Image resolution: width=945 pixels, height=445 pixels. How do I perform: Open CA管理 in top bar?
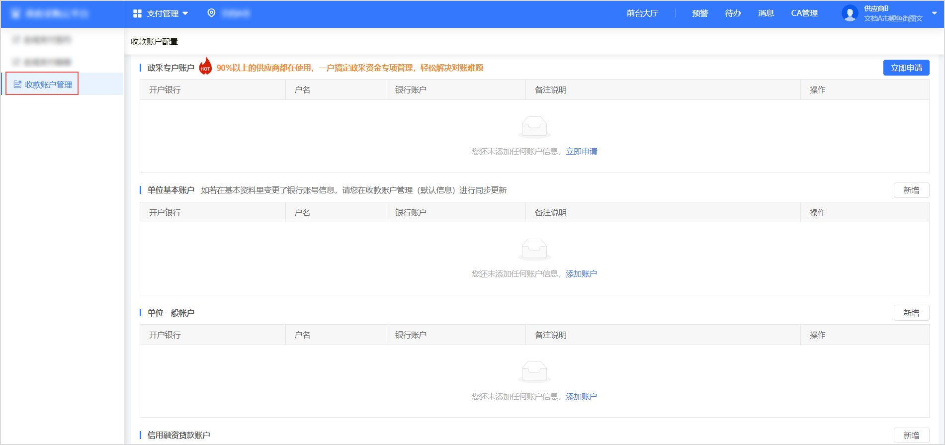(x=804, y=13)
